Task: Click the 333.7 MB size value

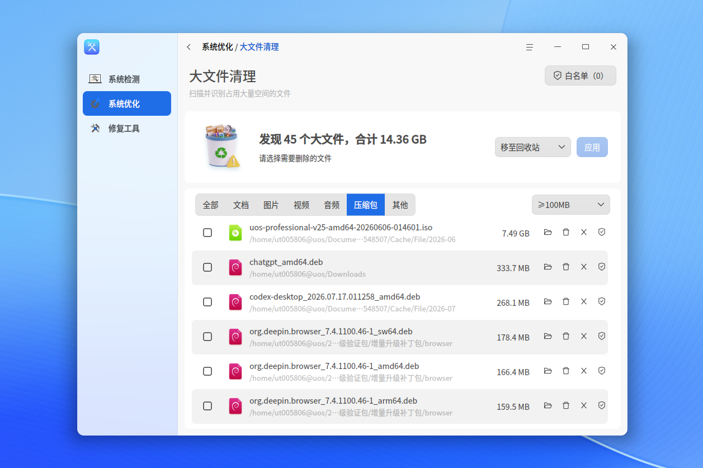Action: click(x=513, y=268)
